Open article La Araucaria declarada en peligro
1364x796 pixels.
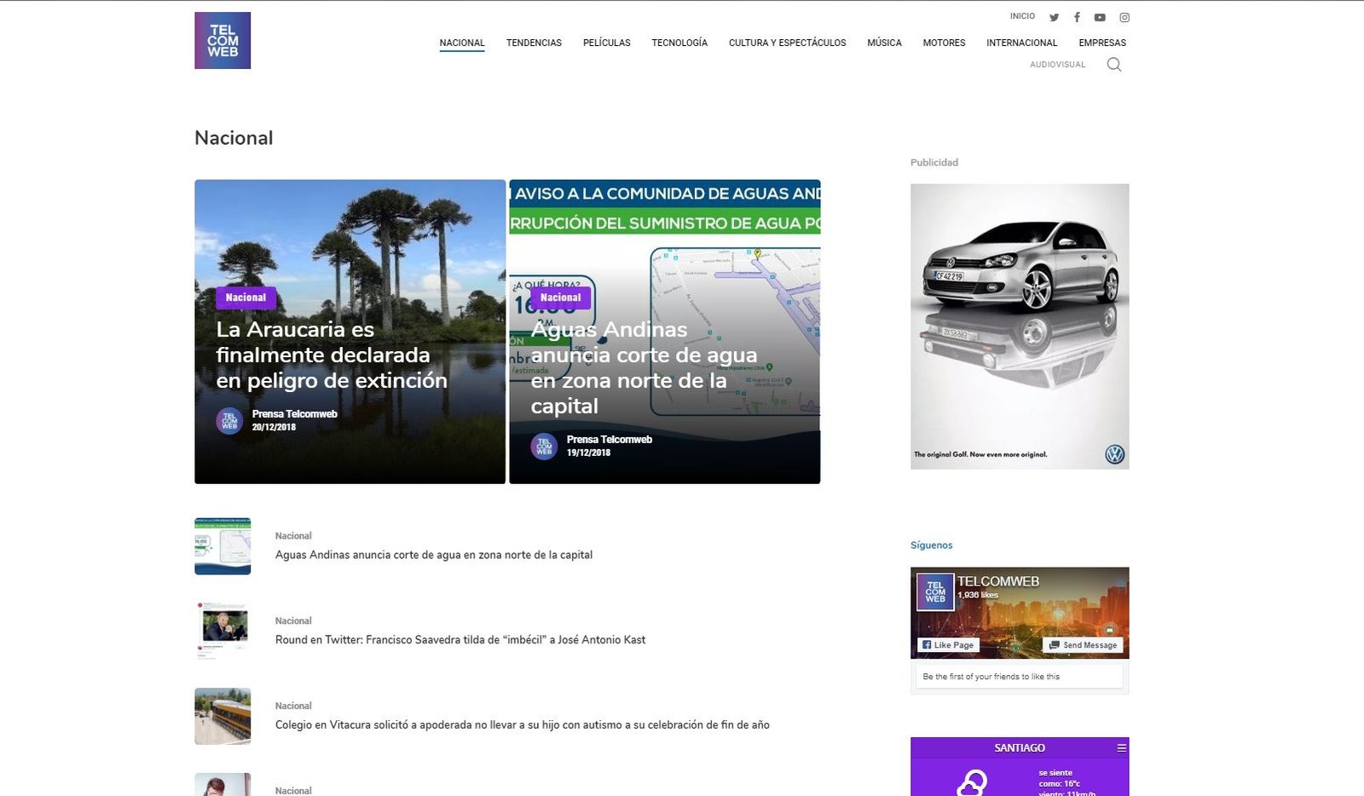pos(332,355)
